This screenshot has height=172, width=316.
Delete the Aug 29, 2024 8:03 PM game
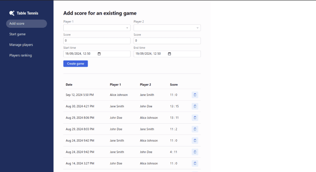point(195,129)
